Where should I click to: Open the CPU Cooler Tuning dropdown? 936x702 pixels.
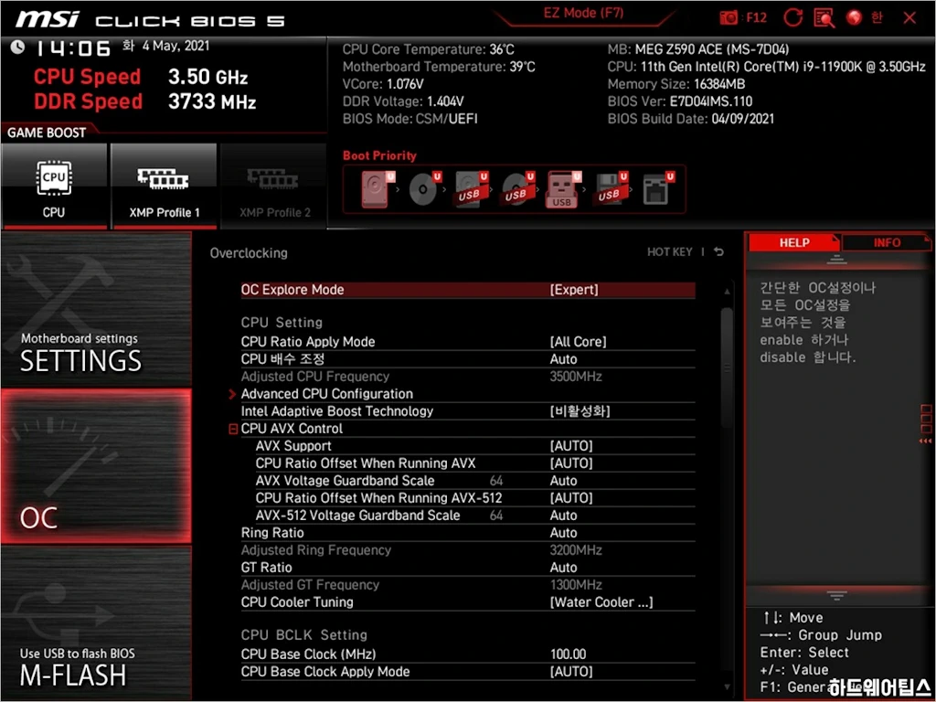(468, 601)
